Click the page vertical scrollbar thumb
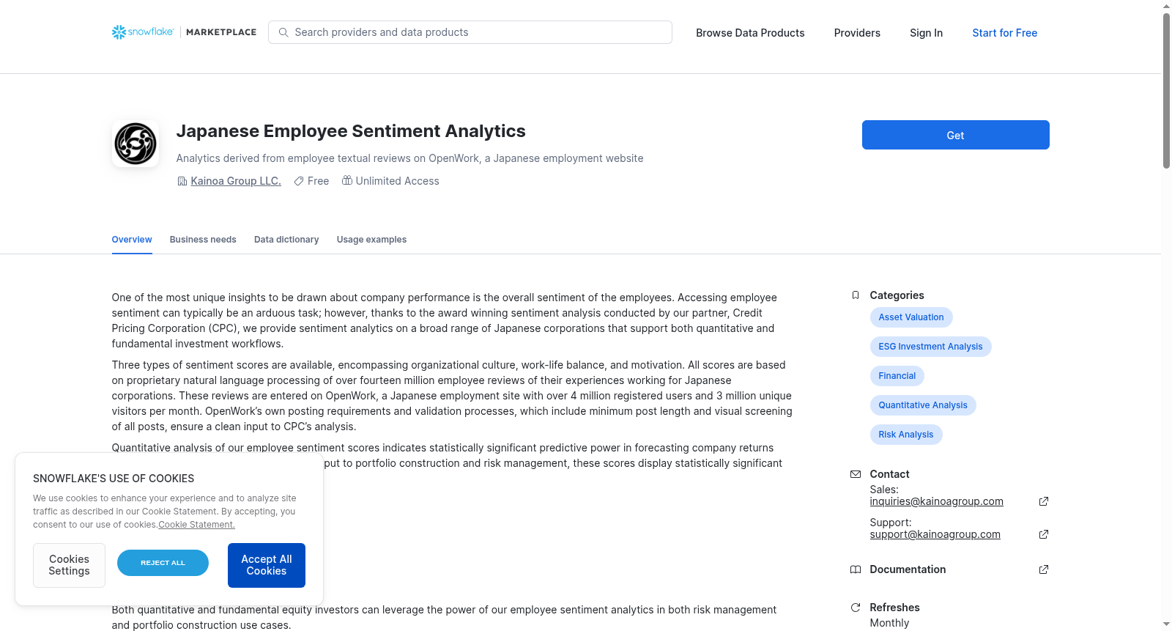This screenshot has width=1172, height=631. pyautogui.click(x=1166, y=91)
